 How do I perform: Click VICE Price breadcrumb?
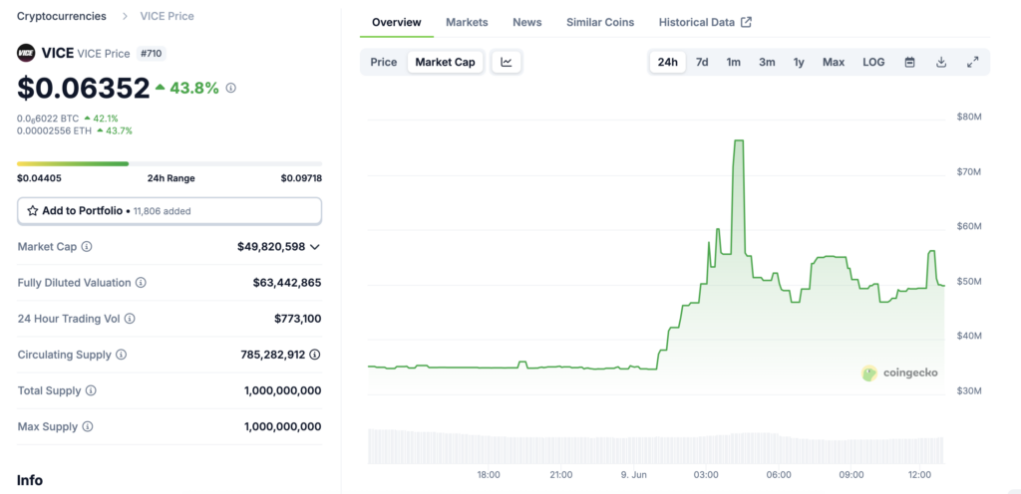(x=167, y=16)
